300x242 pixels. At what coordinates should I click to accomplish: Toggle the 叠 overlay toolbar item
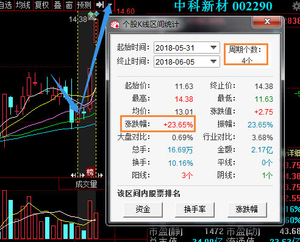click(x=57, y=5)
